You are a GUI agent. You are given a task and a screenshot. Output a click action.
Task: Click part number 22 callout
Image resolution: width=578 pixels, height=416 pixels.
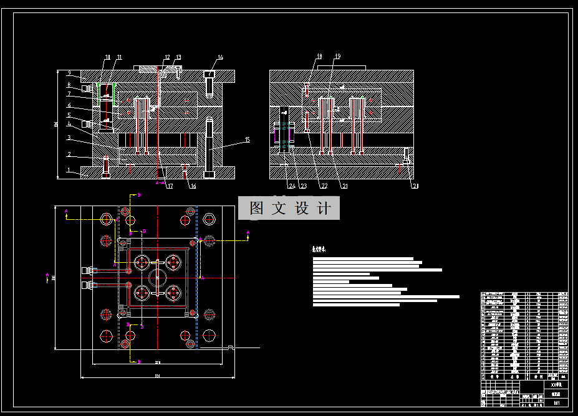324,186
